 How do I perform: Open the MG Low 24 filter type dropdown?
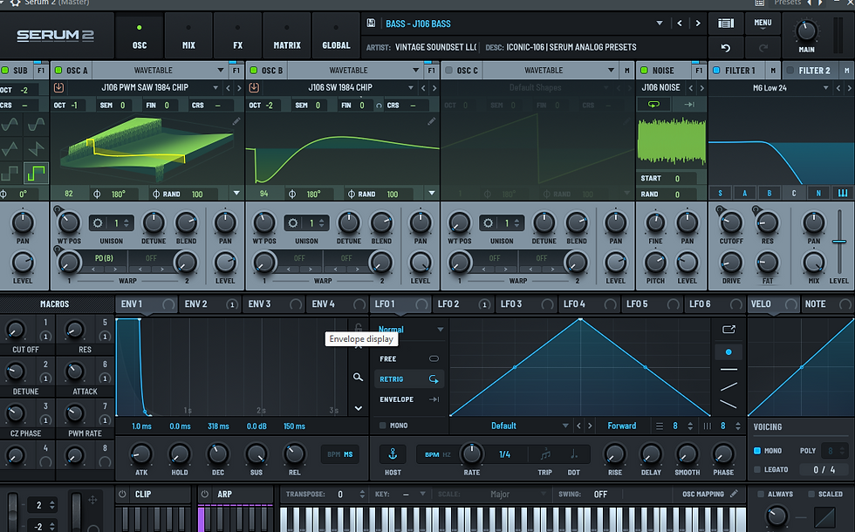click(x=825, y=88)
